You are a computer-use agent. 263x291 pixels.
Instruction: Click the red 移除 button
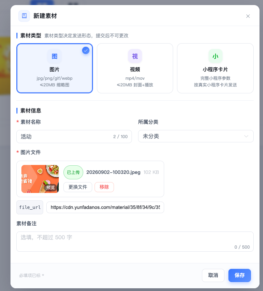point(104,187)
